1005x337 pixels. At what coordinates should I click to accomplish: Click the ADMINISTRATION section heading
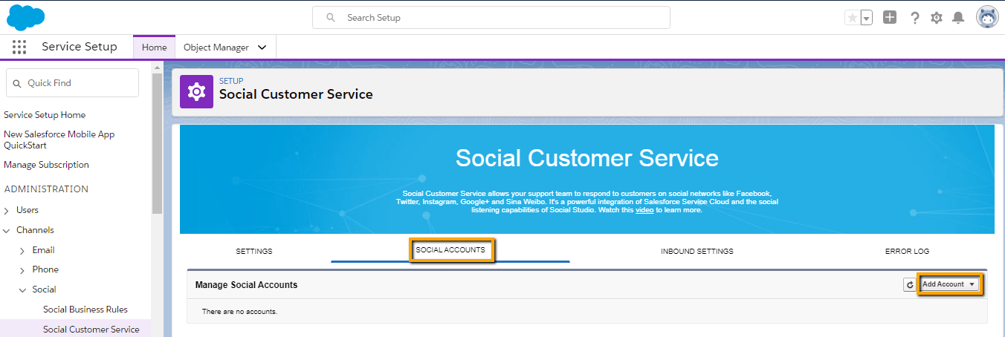pyautogui.click(x=46, y=189)
